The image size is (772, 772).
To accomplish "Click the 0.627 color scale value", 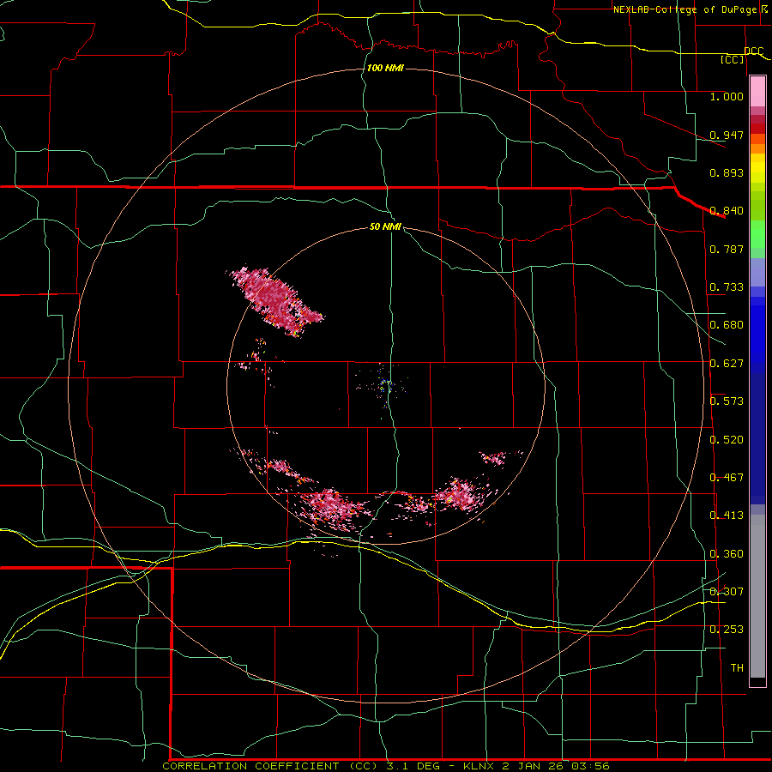I will click(x=727, y=364).
